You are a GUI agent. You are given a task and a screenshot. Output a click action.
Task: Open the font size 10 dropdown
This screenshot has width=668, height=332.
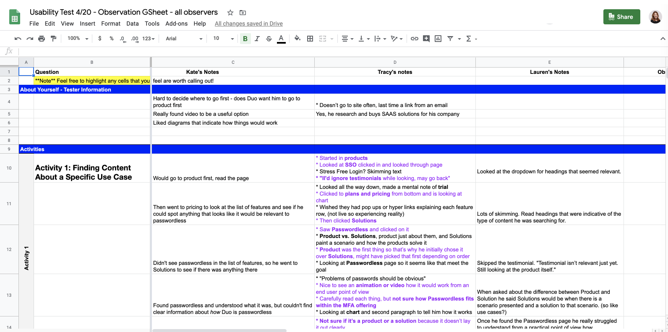click(x=223, y=39)
